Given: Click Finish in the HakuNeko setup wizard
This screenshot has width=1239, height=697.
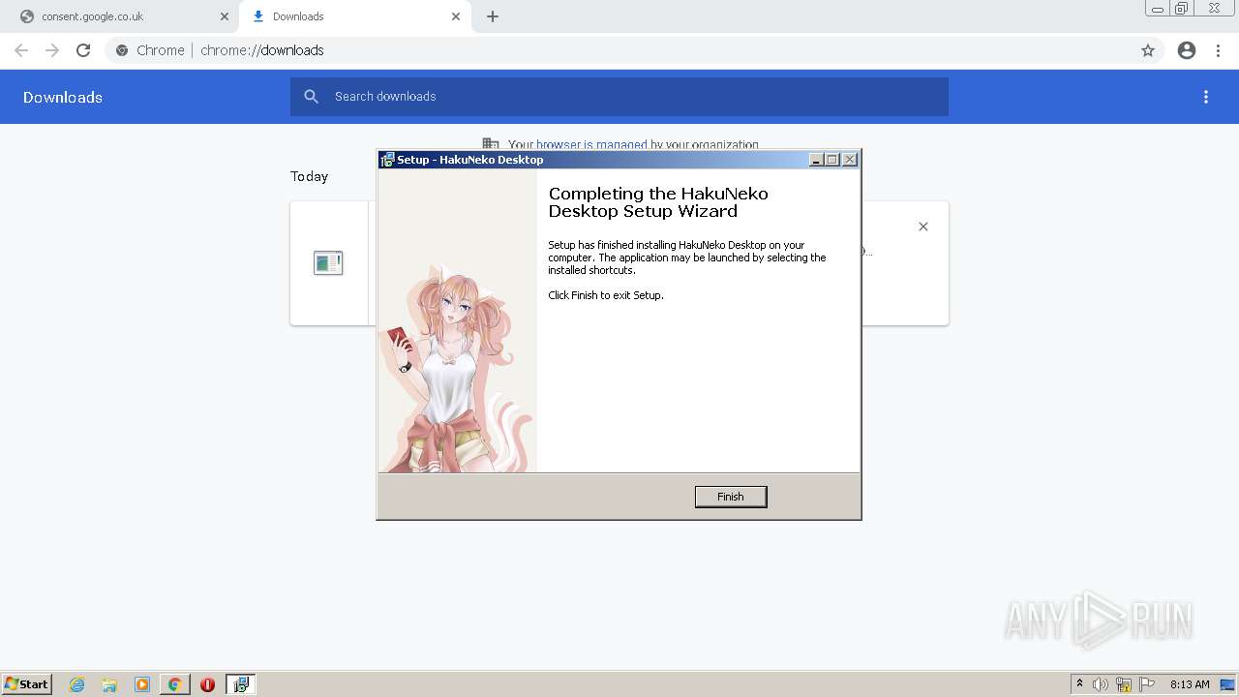Looking at the screenshot, I should 731,497.
